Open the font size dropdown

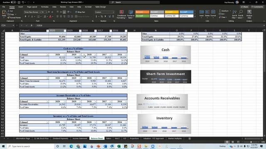click(x=46, y=12)
